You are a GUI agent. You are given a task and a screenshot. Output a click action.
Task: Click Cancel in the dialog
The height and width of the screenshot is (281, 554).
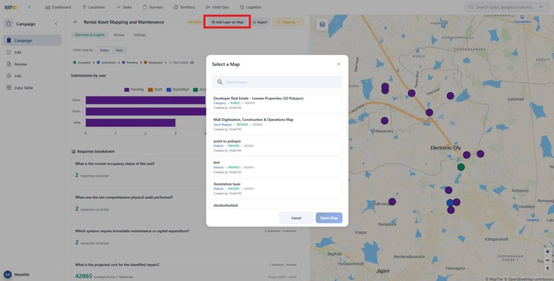[x=296, y=218]
